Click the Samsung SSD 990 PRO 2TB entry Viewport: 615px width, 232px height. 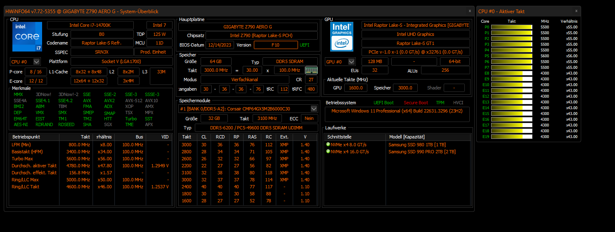point(422,152)
